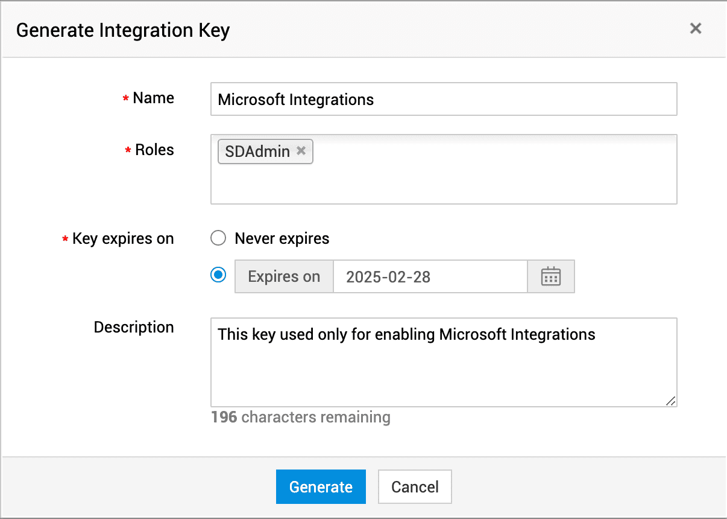Image resolution: width=727 pixels, height=519 pixels.
Task: Click the 196 characters remaining counter
Action: tap(301, 417)
